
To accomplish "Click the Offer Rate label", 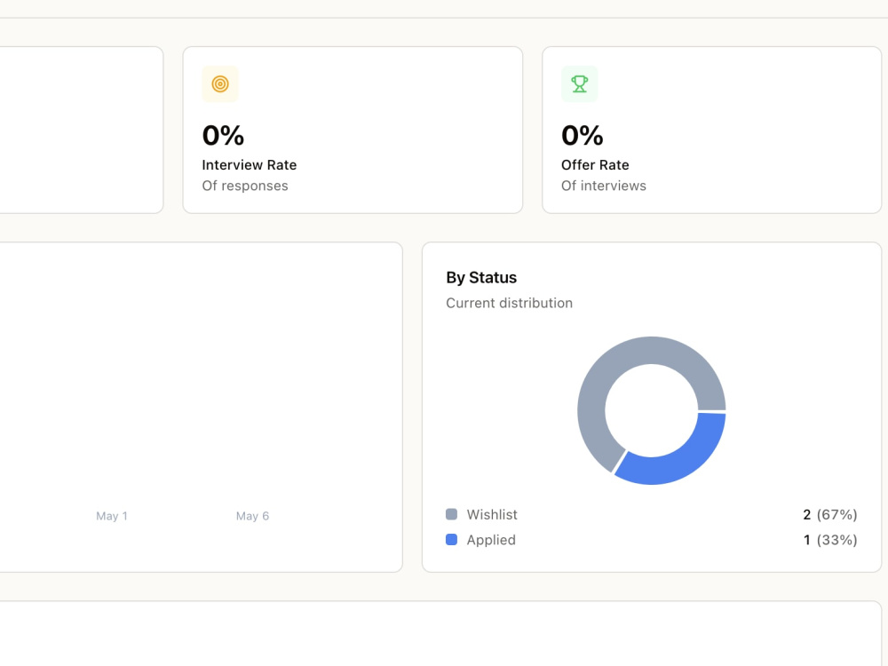I will point(595,165).
